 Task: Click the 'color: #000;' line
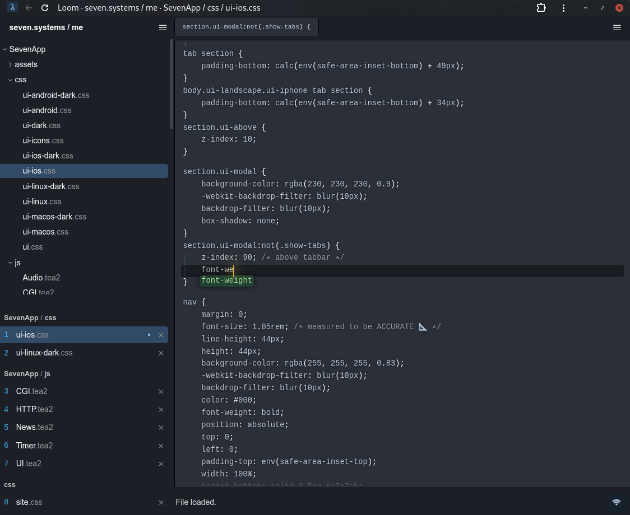(x=229, y=400)
